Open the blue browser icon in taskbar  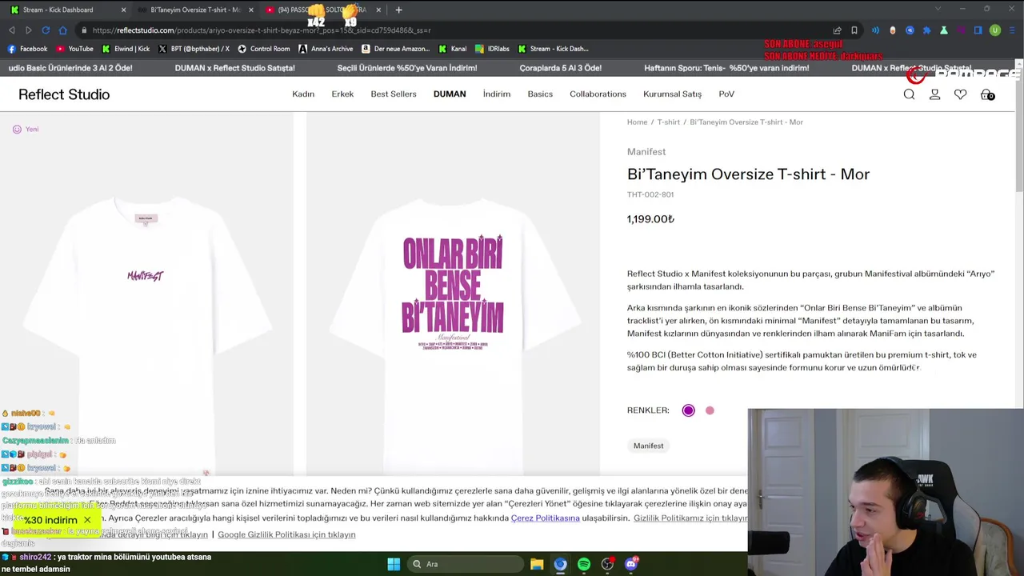pyautogui.click(x=560, y=564)
